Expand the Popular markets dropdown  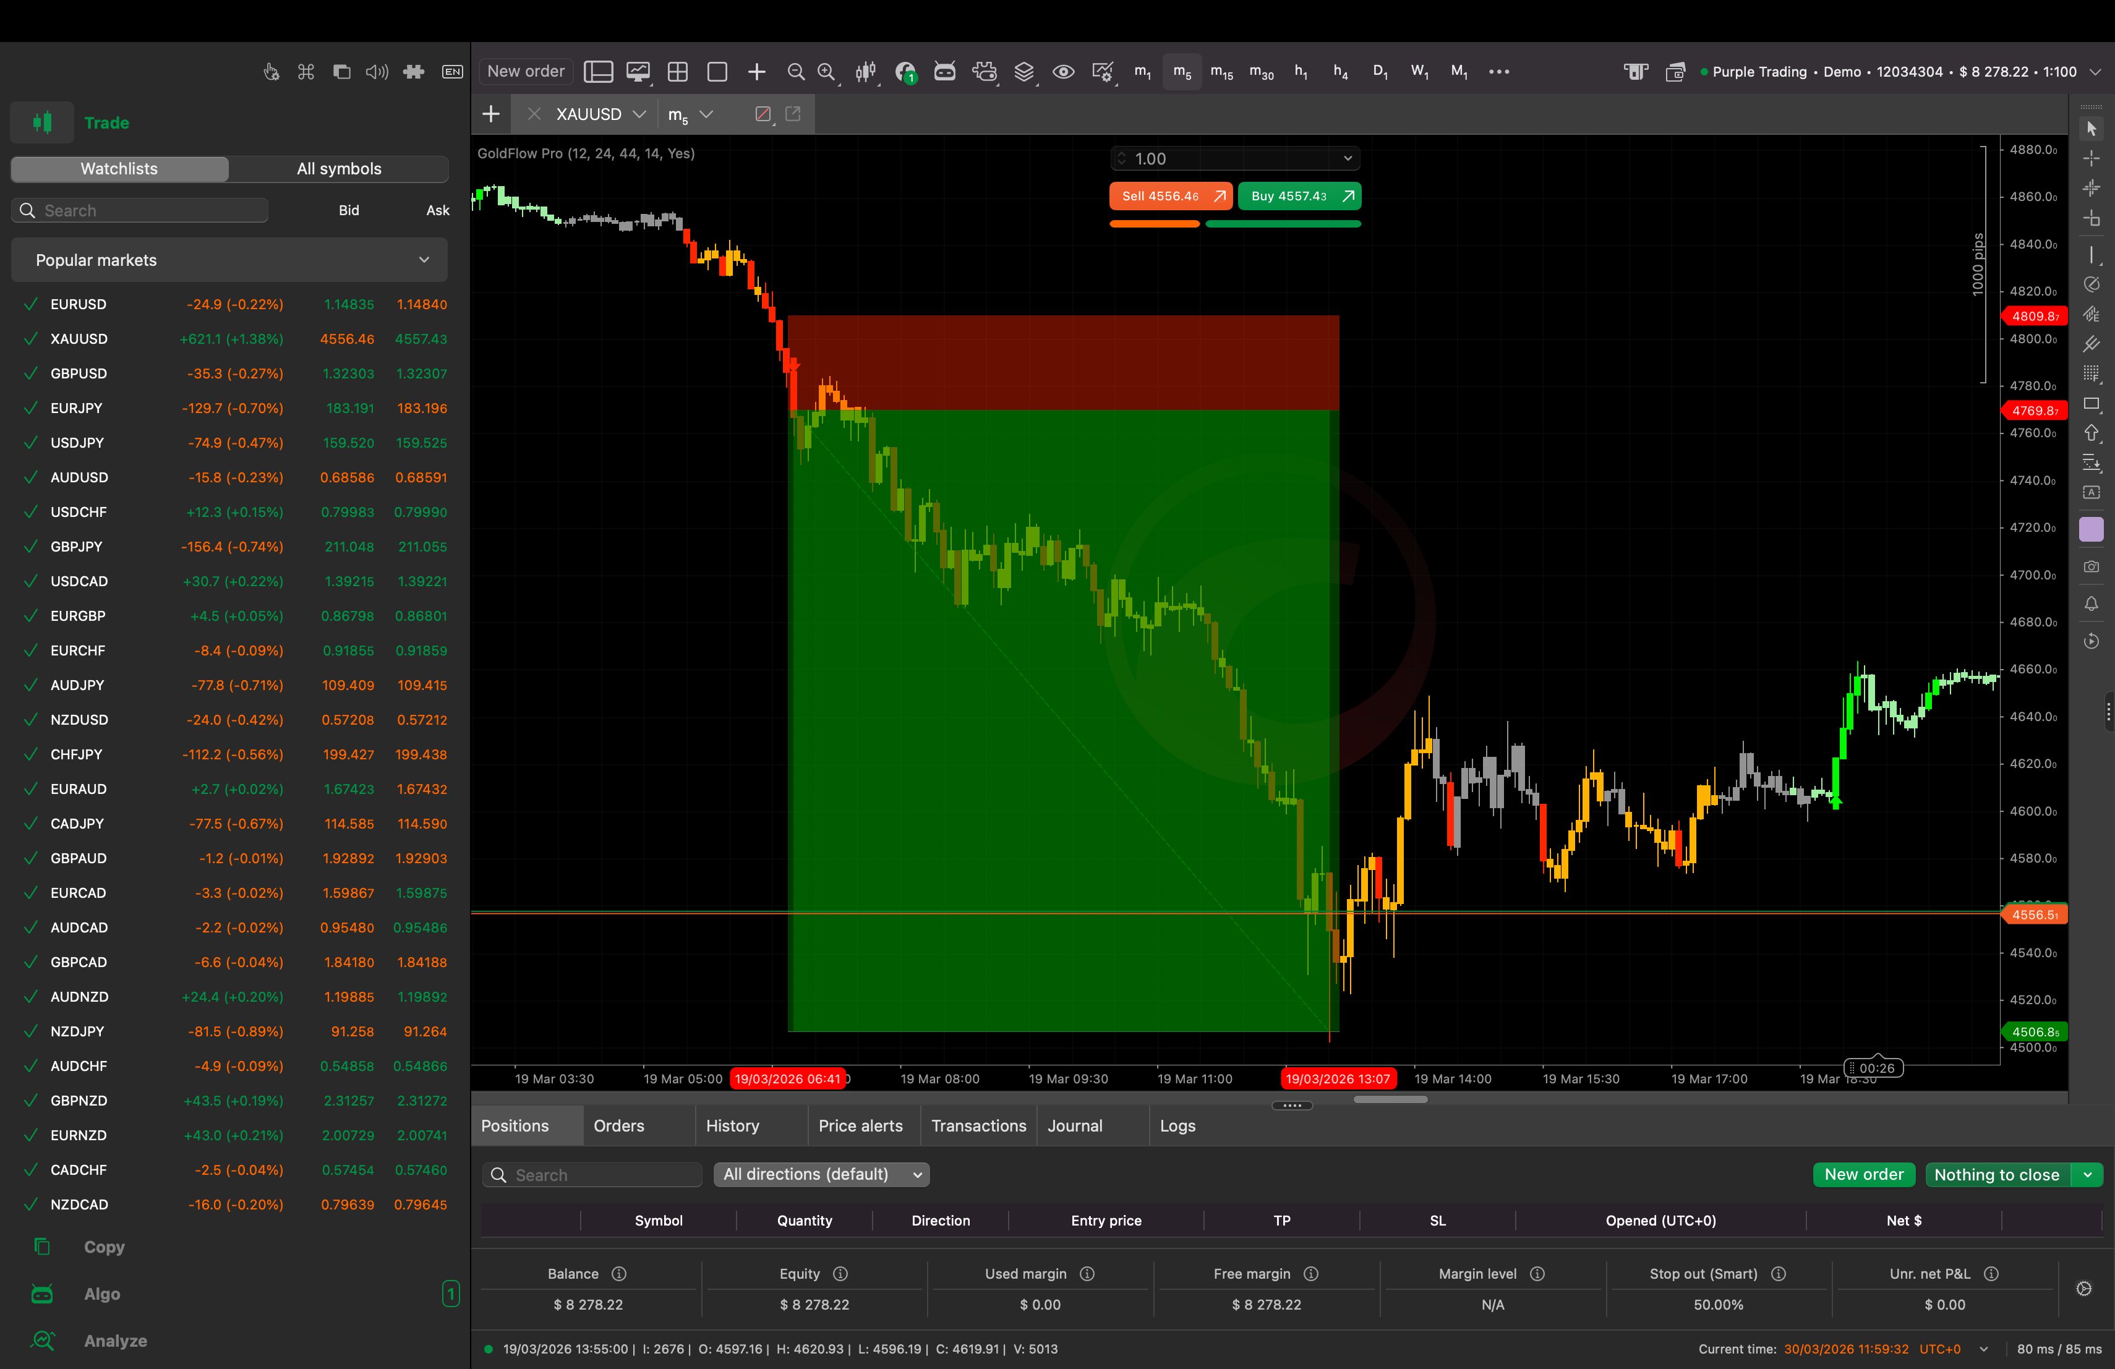pos(424,260)
